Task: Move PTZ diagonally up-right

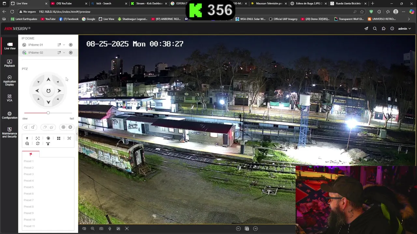Action: pos(58,82)
